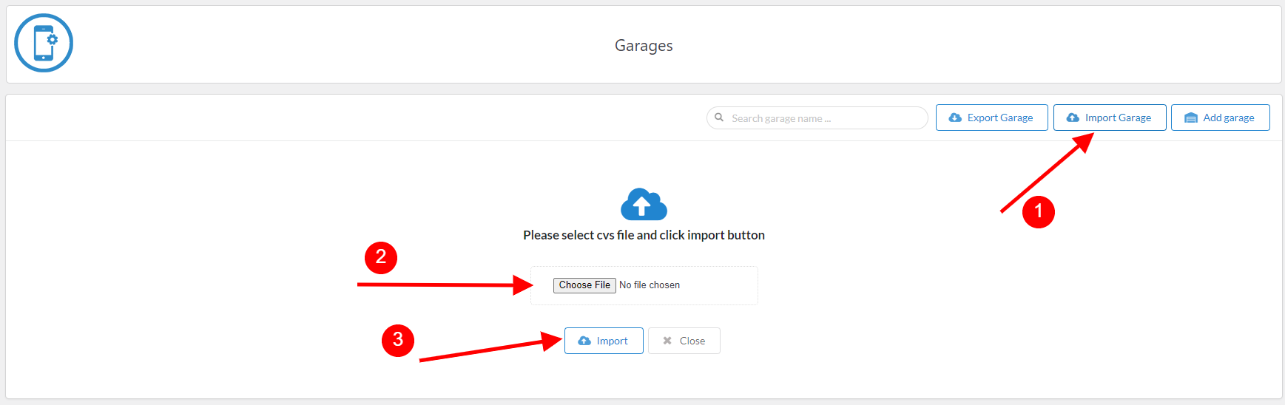Click the red circle numbered 3
The height and width of the screenshot is (405, 1285).
click(x=398, y=340)
